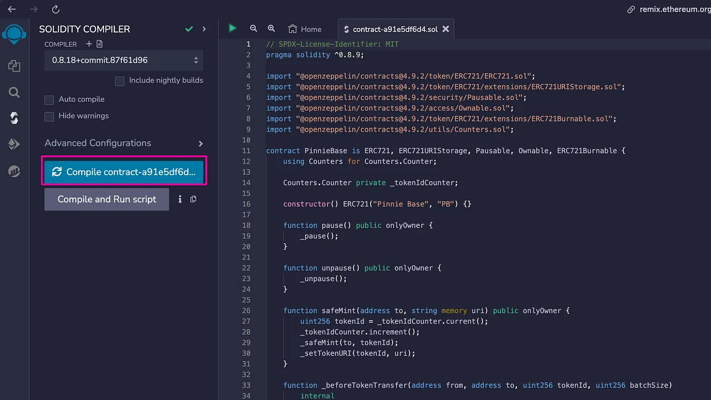This screenshot has height=400, width=711.
Task: Enable Include nightly builds checkbox
Action: pos(120,81)
